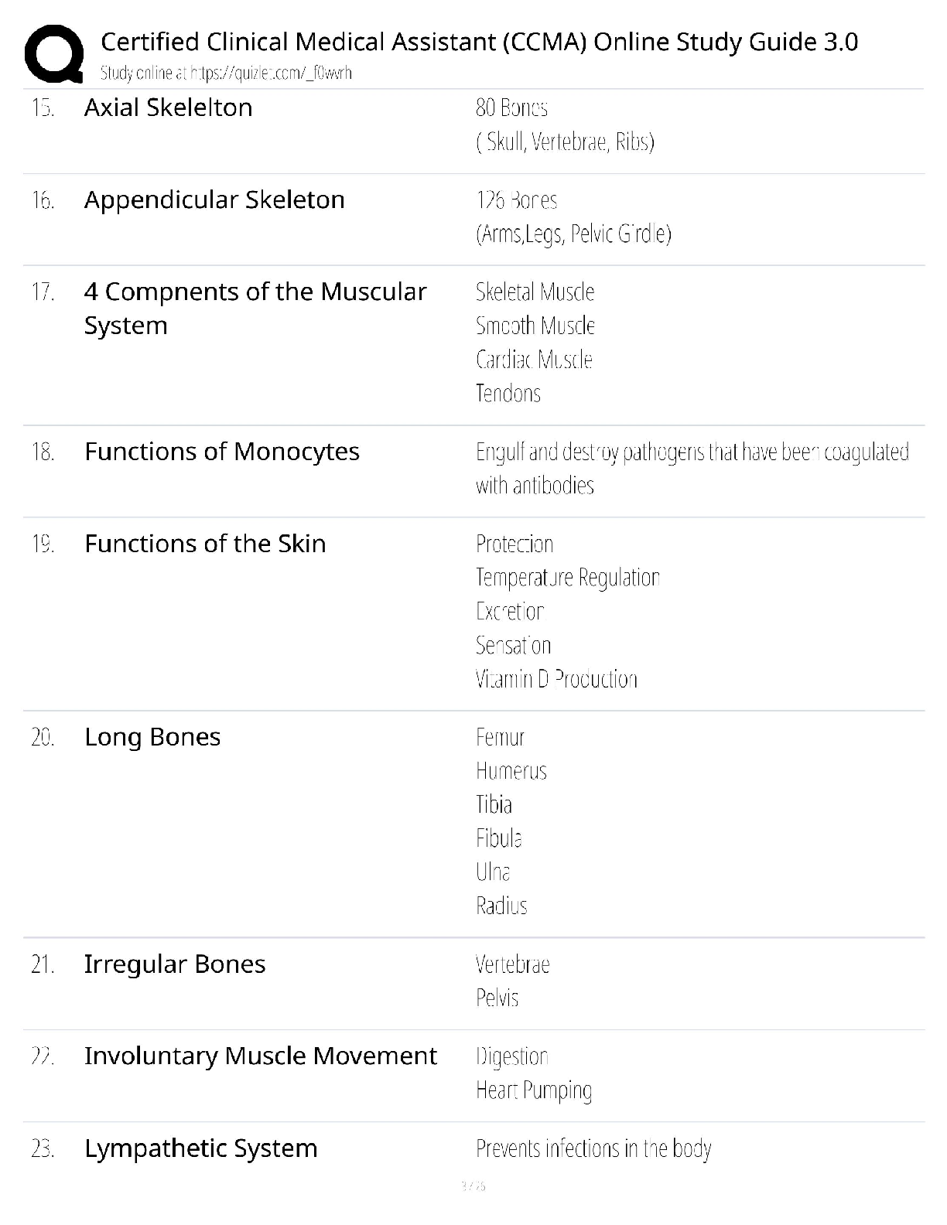
Task: Click the Quizlet Q logo icon
Action: tap(54, 54)
